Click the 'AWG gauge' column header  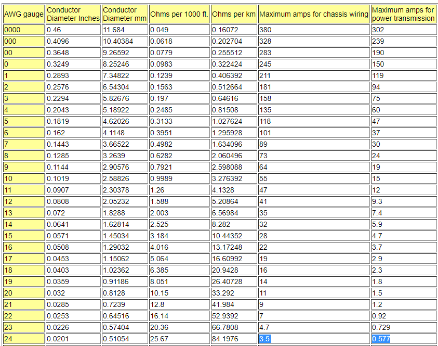(x=24, y=14)
